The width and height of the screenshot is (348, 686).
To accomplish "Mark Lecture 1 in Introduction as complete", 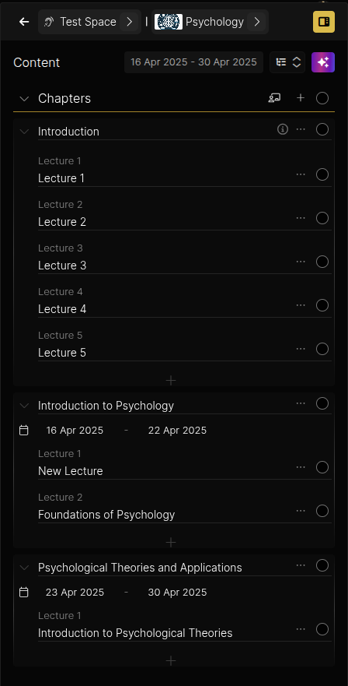I will (x=322, y=174).
